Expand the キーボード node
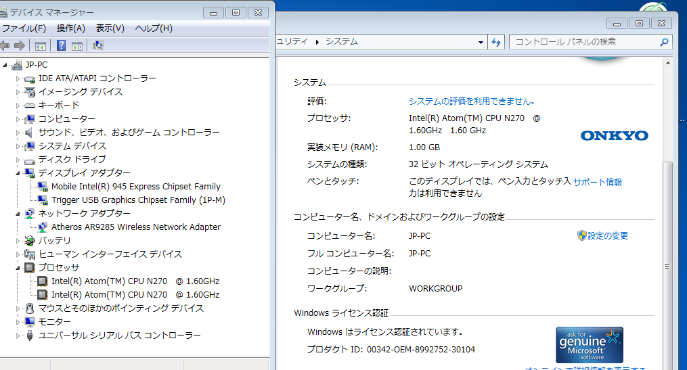 tap(18, 106)
